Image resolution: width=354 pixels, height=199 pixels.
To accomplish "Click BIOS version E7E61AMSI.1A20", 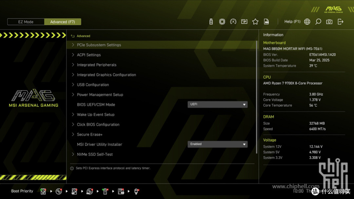I will click(x=323, y=55).
